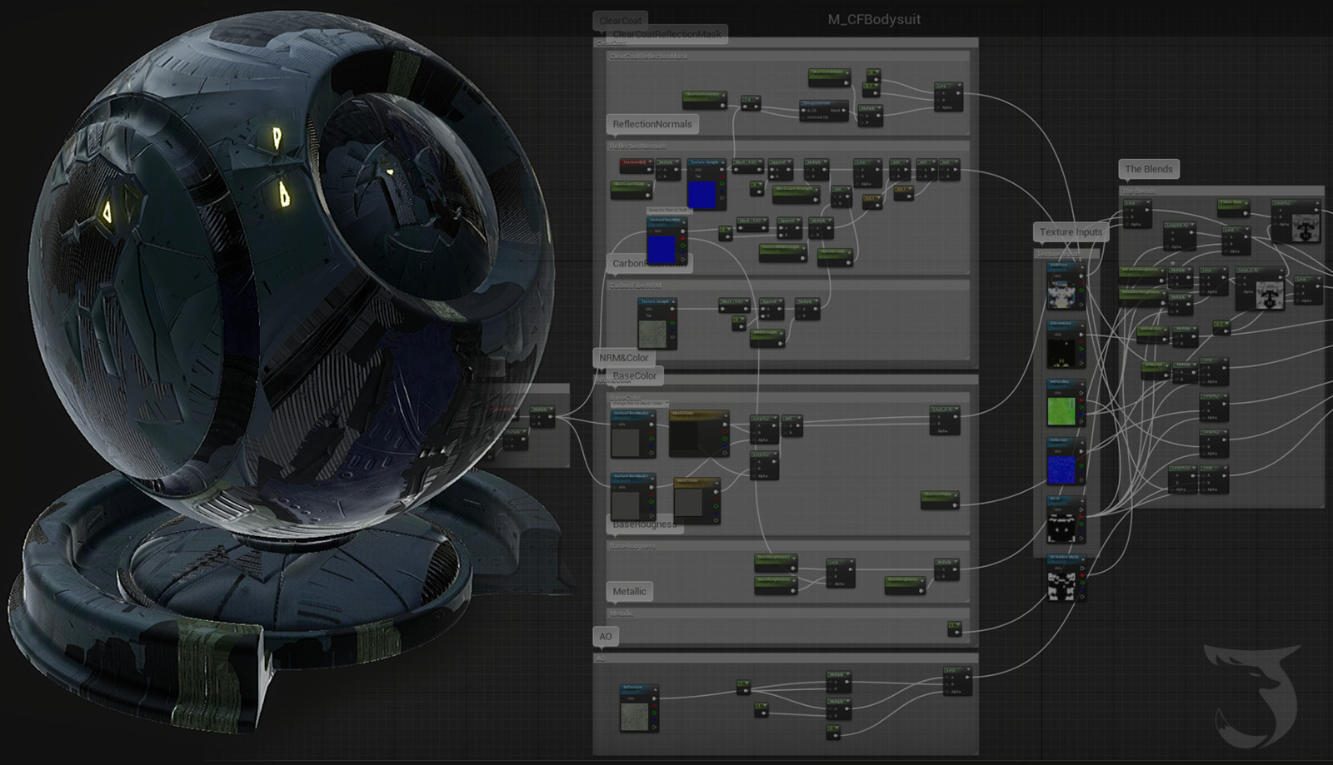Click the B input pin on the Append node
The height and width of the screenshot is (765, 1333).
coord(771,176)
